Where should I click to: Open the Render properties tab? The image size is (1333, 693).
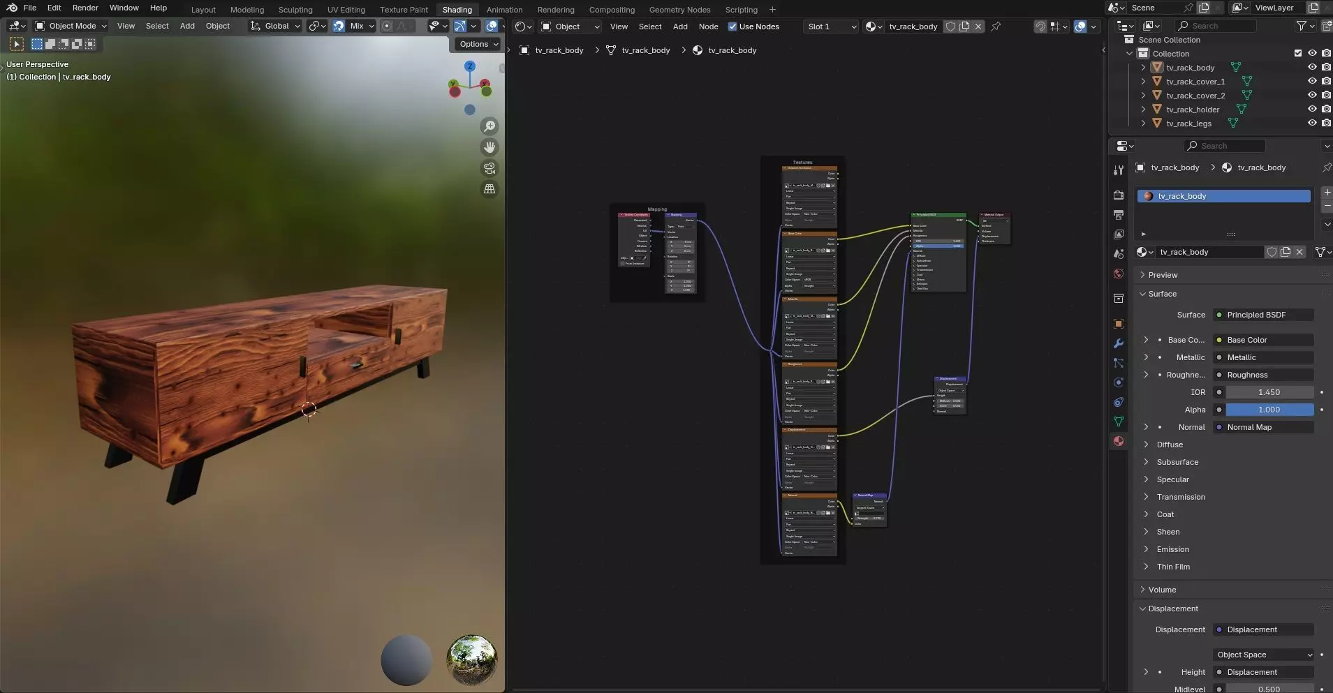tap(1119, 195)
